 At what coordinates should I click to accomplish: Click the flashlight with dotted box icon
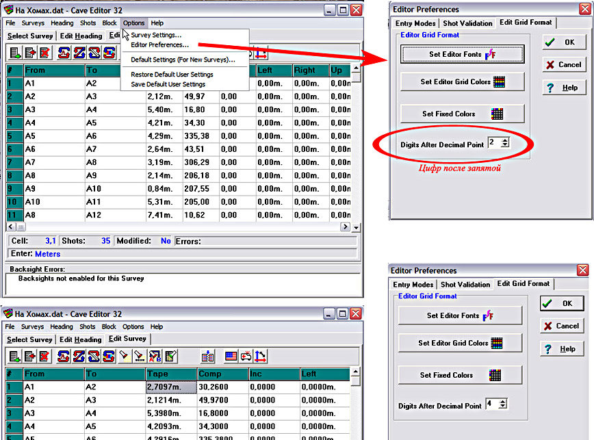[140, 356]
